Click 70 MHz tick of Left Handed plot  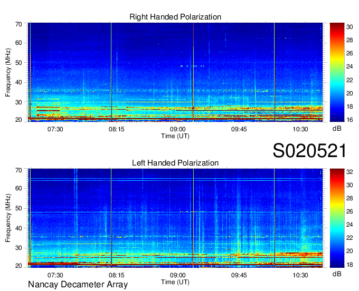point(18,170)
